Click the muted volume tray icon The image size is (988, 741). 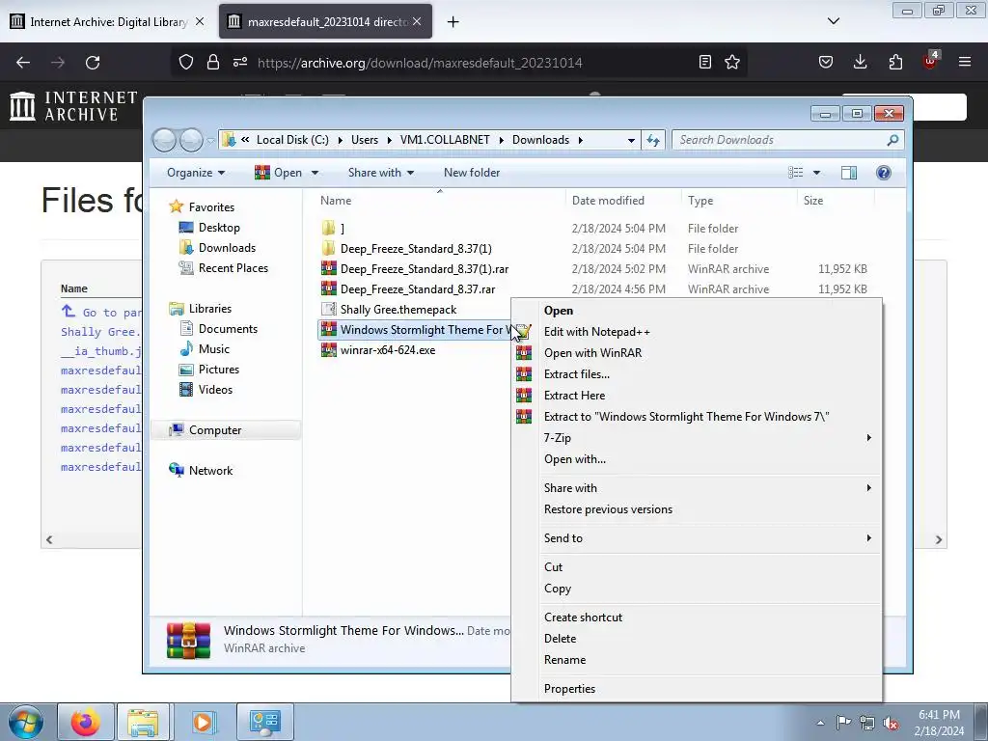pyautogui.click(x=891, y=723)
